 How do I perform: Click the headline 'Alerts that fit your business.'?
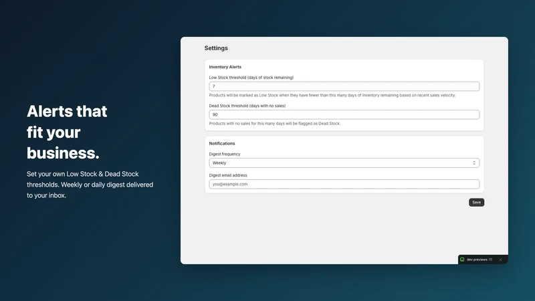pyautogui.click(x=67, y=132)
